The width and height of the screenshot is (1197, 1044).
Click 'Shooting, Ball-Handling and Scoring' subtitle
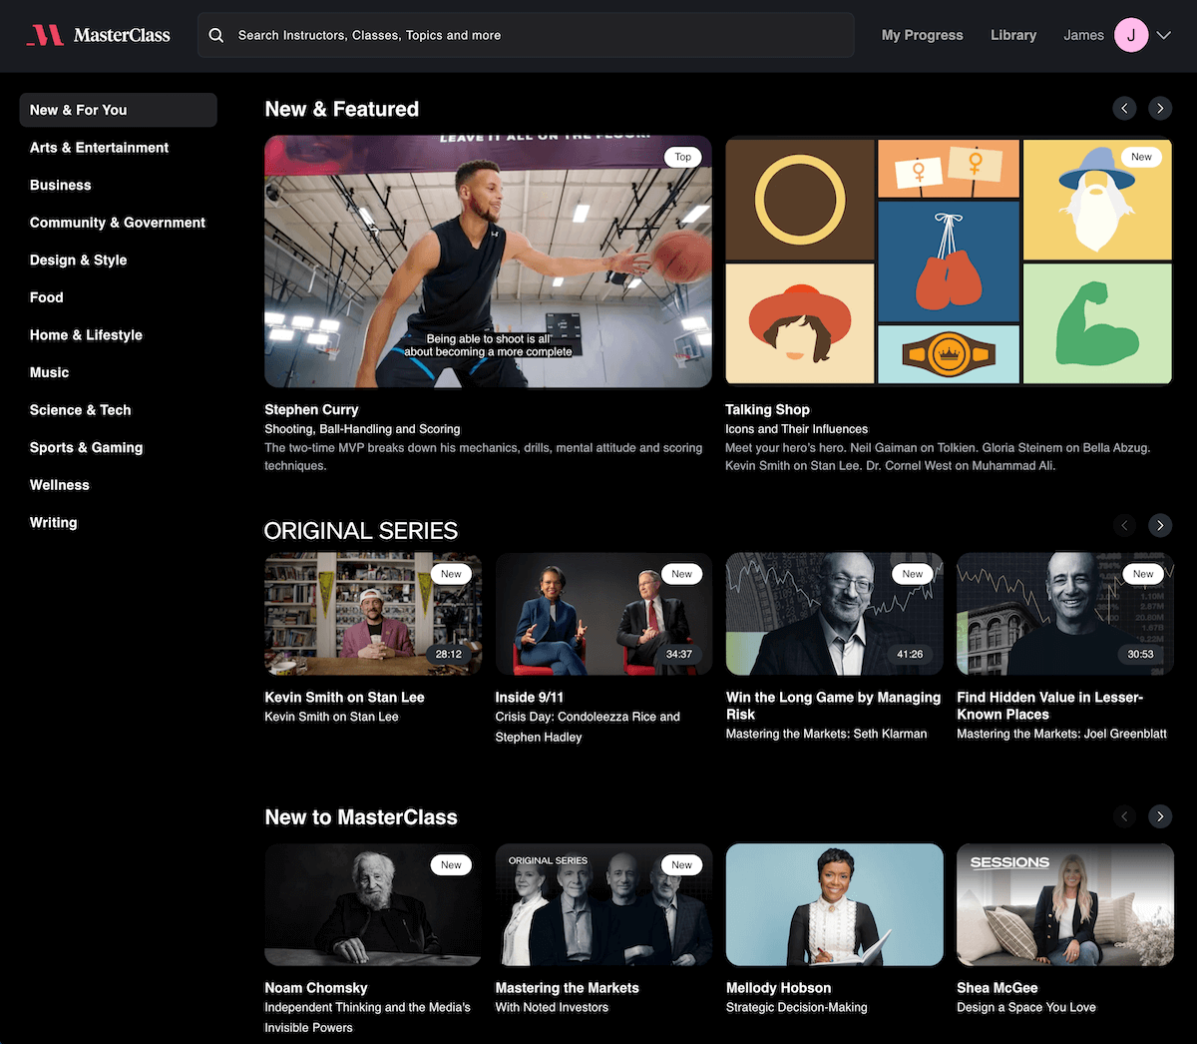362,429
